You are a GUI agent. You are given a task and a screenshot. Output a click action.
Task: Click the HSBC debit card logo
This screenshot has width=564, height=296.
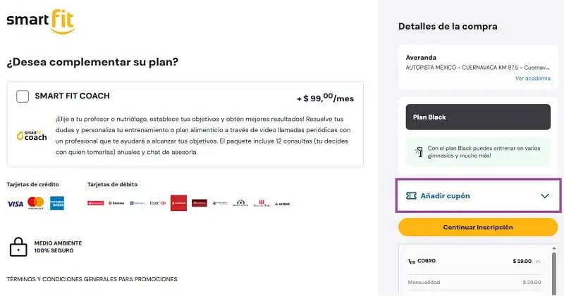[157, 203]
